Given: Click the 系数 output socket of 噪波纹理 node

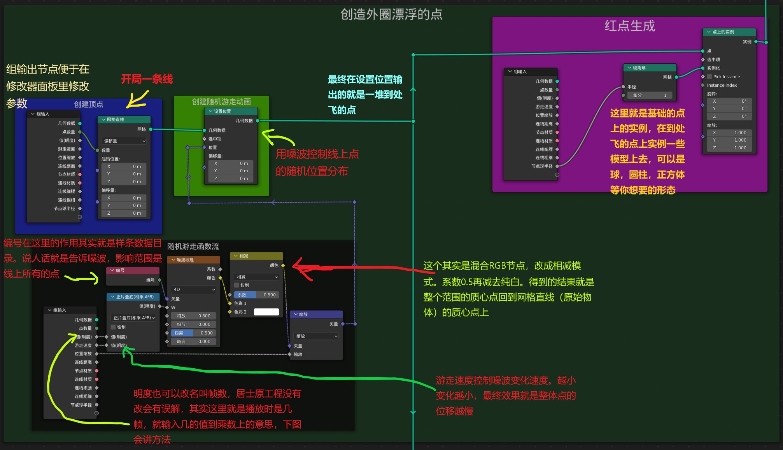Looking at the screenshot, I should [220, 269].
